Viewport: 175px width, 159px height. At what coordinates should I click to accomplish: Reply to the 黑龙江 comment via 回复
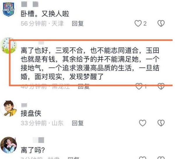[84, 86]
